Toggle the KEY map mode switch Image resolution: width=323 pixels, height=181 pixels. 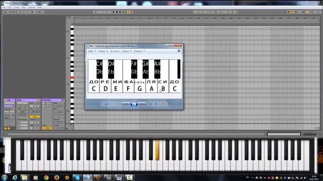(x=296, y=12)
